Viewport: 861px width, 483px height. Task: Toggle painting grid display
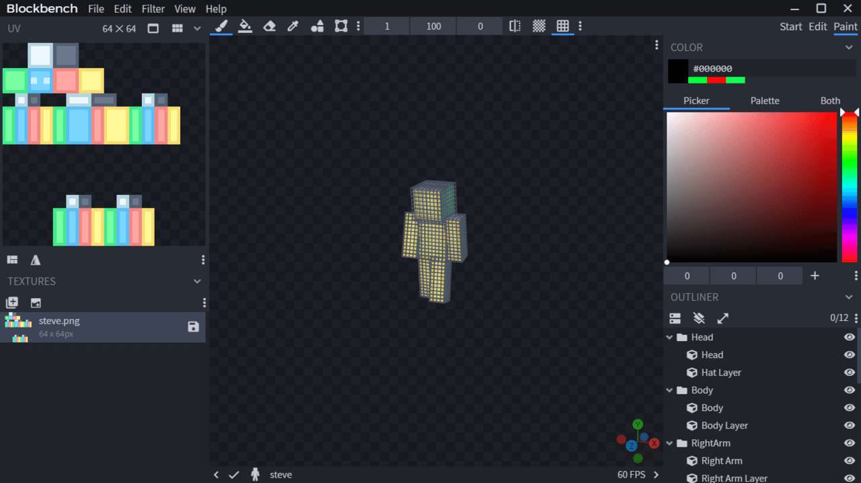coord(563,26)
